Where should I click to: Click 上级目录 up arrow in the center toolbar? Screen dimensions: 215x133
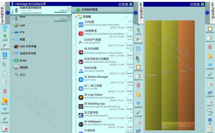click(x=138, y=30)
